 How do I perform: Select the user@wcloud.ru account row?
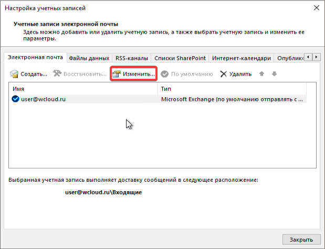pyautogui.click(x=43, y=99)
